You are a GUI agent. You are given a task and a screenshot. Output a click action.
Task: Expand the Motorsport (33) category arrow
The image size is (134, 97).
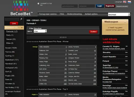click(x=22, y=28)
